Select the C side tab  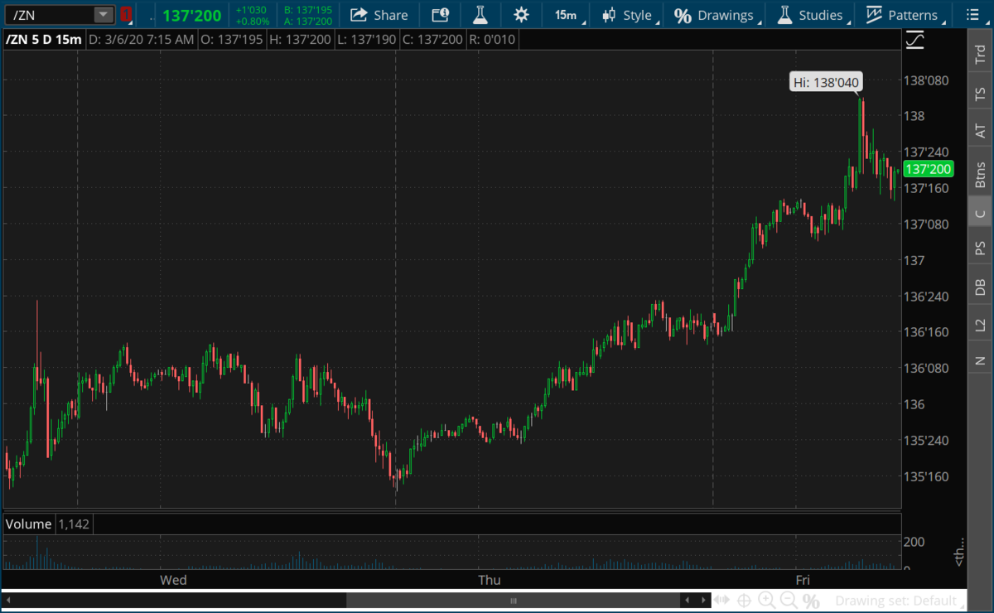point(980,214)
